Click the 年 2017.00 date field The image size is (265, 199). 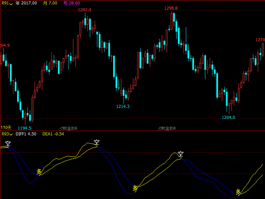pyautogui.click(x=26, y=3)
